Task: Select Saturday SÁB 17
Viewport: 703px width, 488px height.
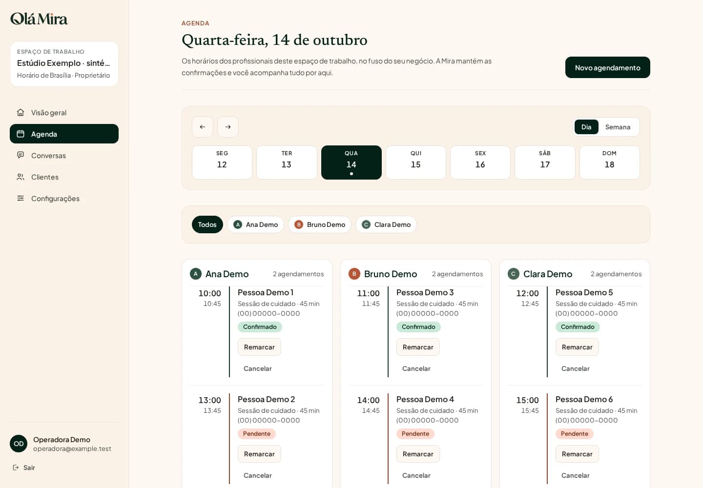Action: 545,163
